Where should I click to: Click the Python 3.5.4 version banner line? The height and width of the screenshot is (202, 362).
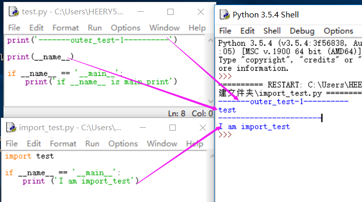point(290,43)
